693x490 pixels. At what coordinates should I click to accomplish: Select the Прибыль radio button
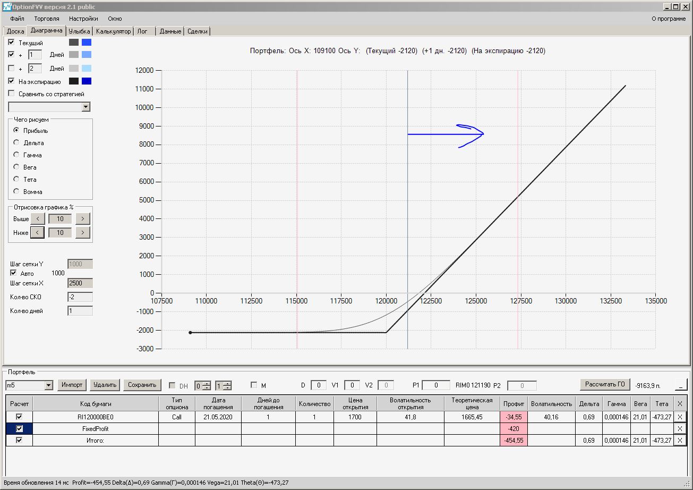(x=16, y=130)
